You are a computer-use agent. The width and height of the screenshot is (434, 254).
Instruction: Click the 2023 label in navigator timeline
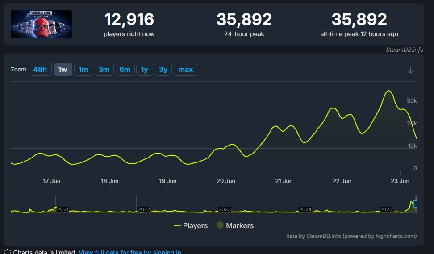coord(225,209)
